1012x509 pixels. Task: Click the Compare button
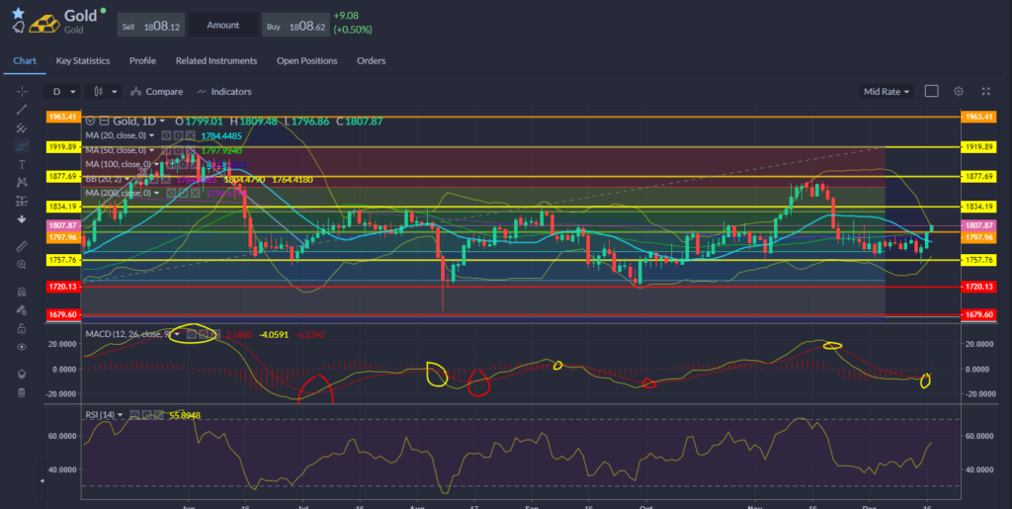(156, 92)
